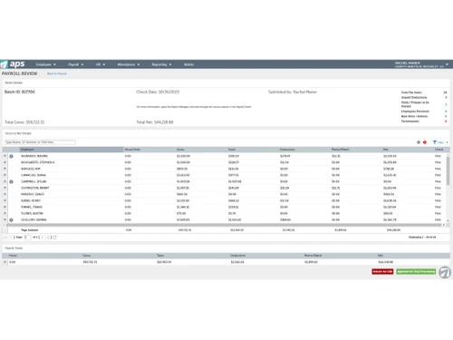Image resolution: width=453 pixels, height=340 pixels.
Task: Open the Rachel Maner user dropdown
Action: (x=447, y=64)
